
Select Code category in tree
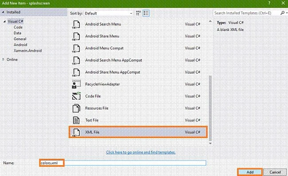[18, 27]
